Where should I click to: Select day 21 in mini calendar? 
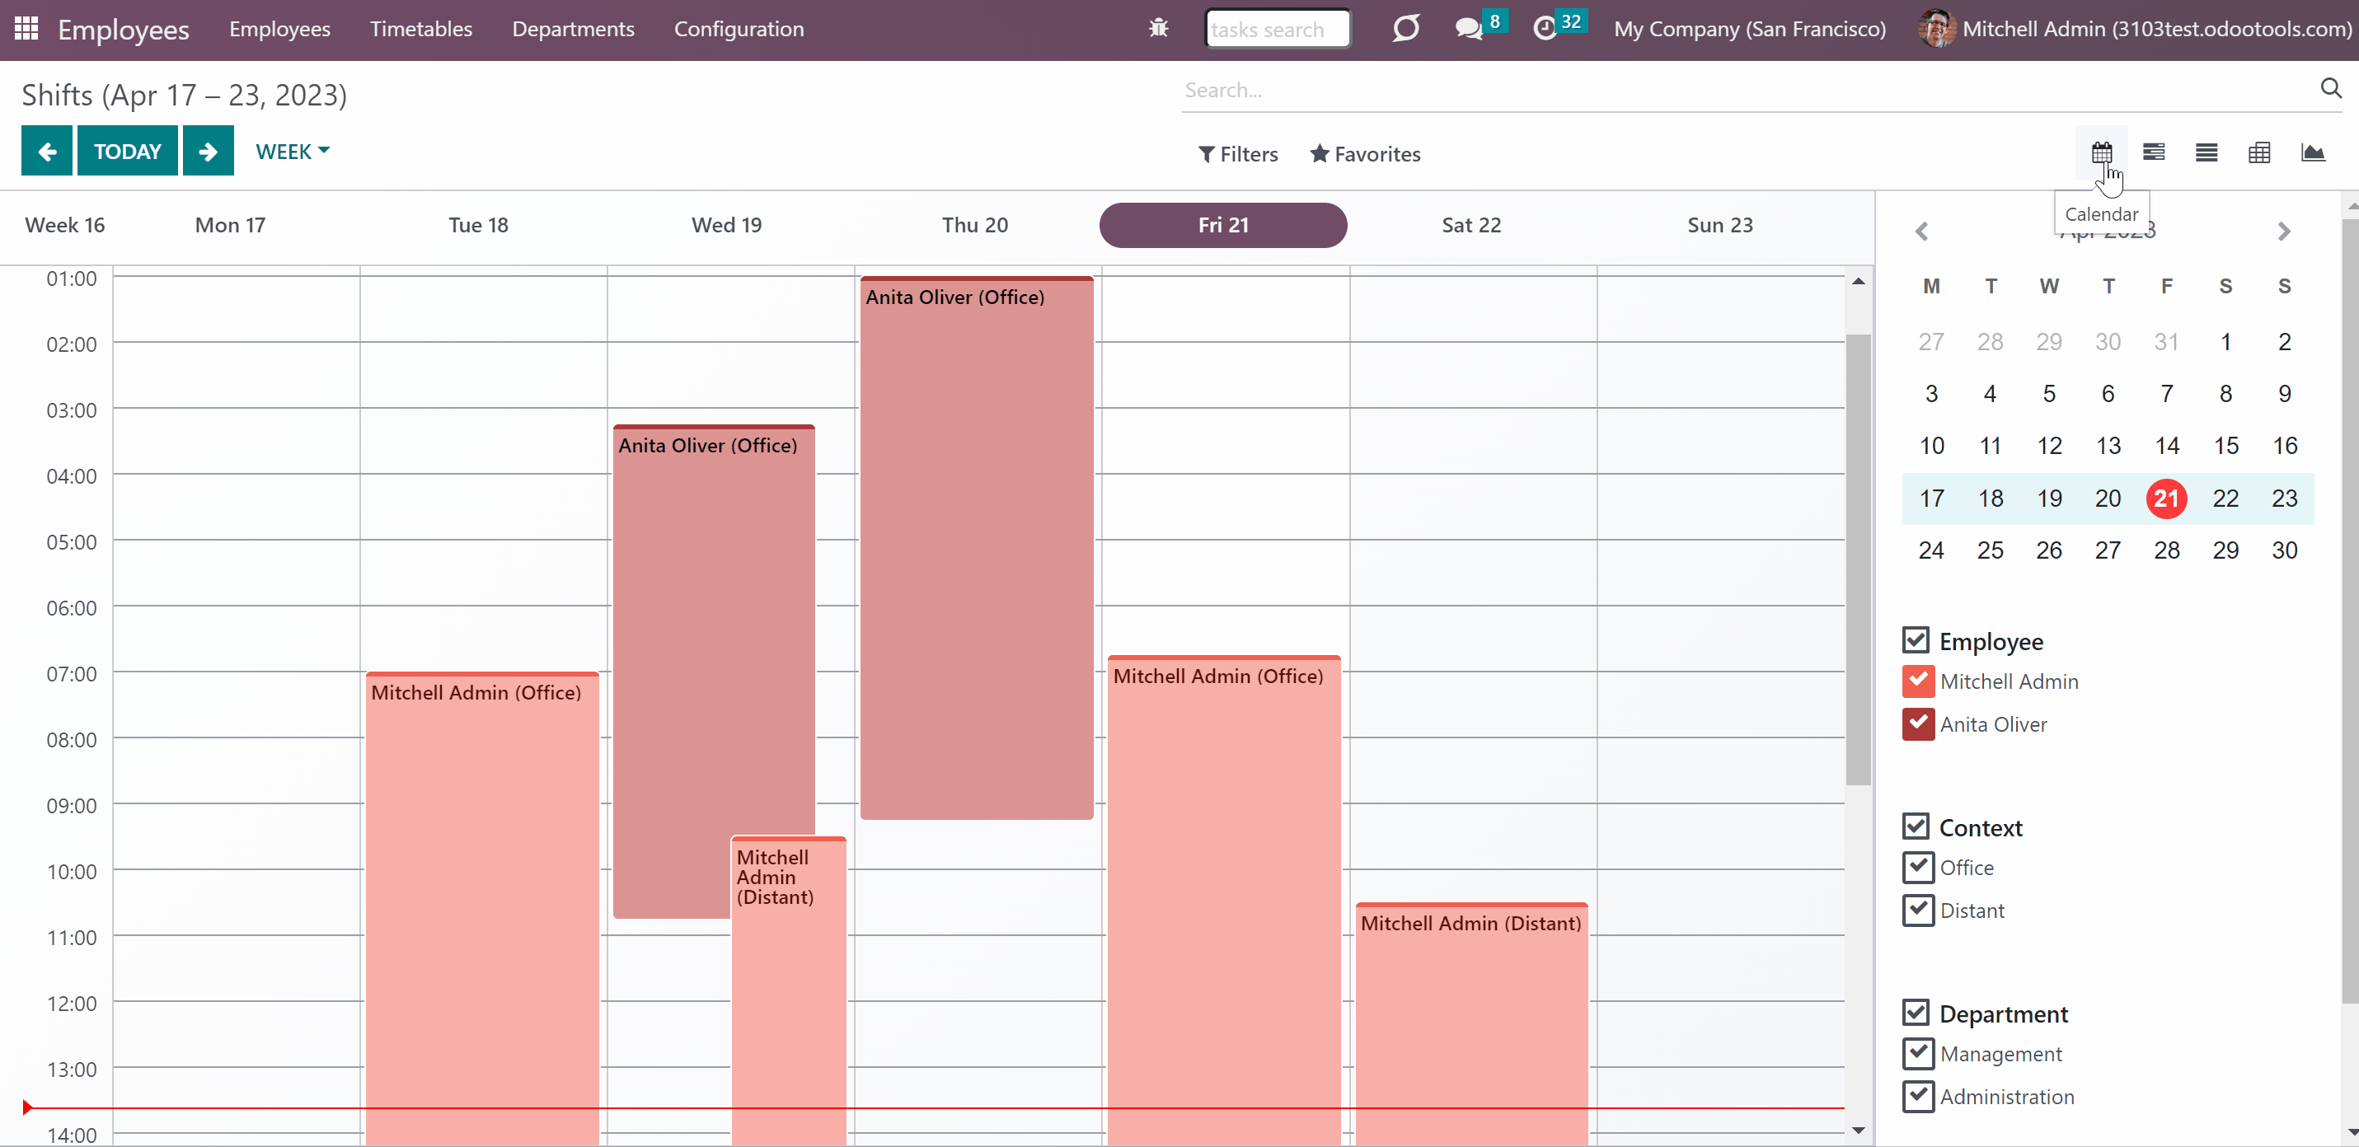click(2166, 498)
